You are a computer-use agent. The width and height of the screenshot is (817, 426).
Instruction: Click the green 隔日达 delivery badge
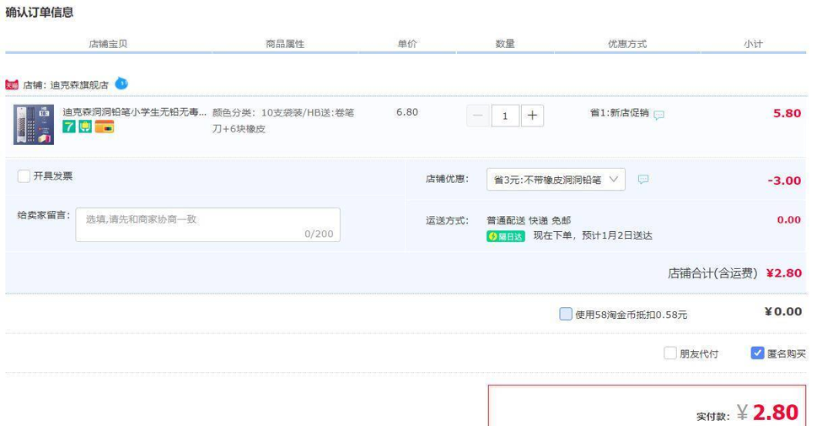[505, 236]
